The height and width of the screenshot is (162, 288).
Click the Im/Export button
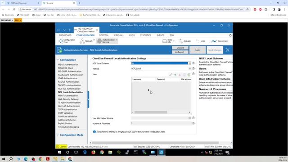180,52
